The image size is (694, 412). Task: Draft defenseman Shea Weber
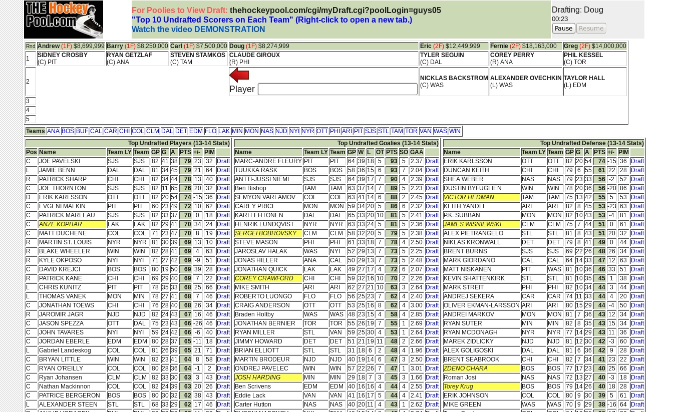pyautogui.click(x=637, y=179)
